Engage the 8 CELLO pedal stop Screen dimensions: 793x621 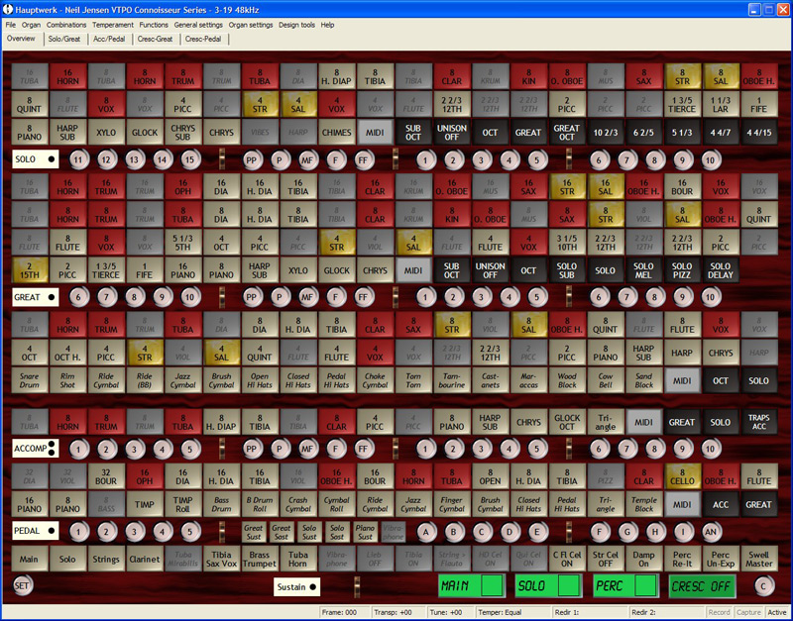click(x=682, y=477)
